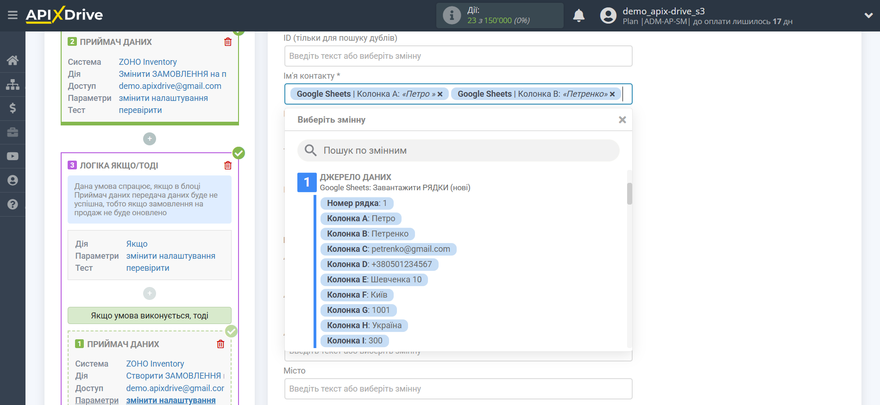Go to home in sidebar
The width and height of the screenshot is (880, 405).
click(13, 60)
